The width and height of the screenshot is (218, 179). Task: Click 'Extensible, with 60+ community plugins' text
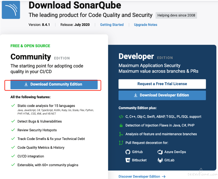coord(48,165)
